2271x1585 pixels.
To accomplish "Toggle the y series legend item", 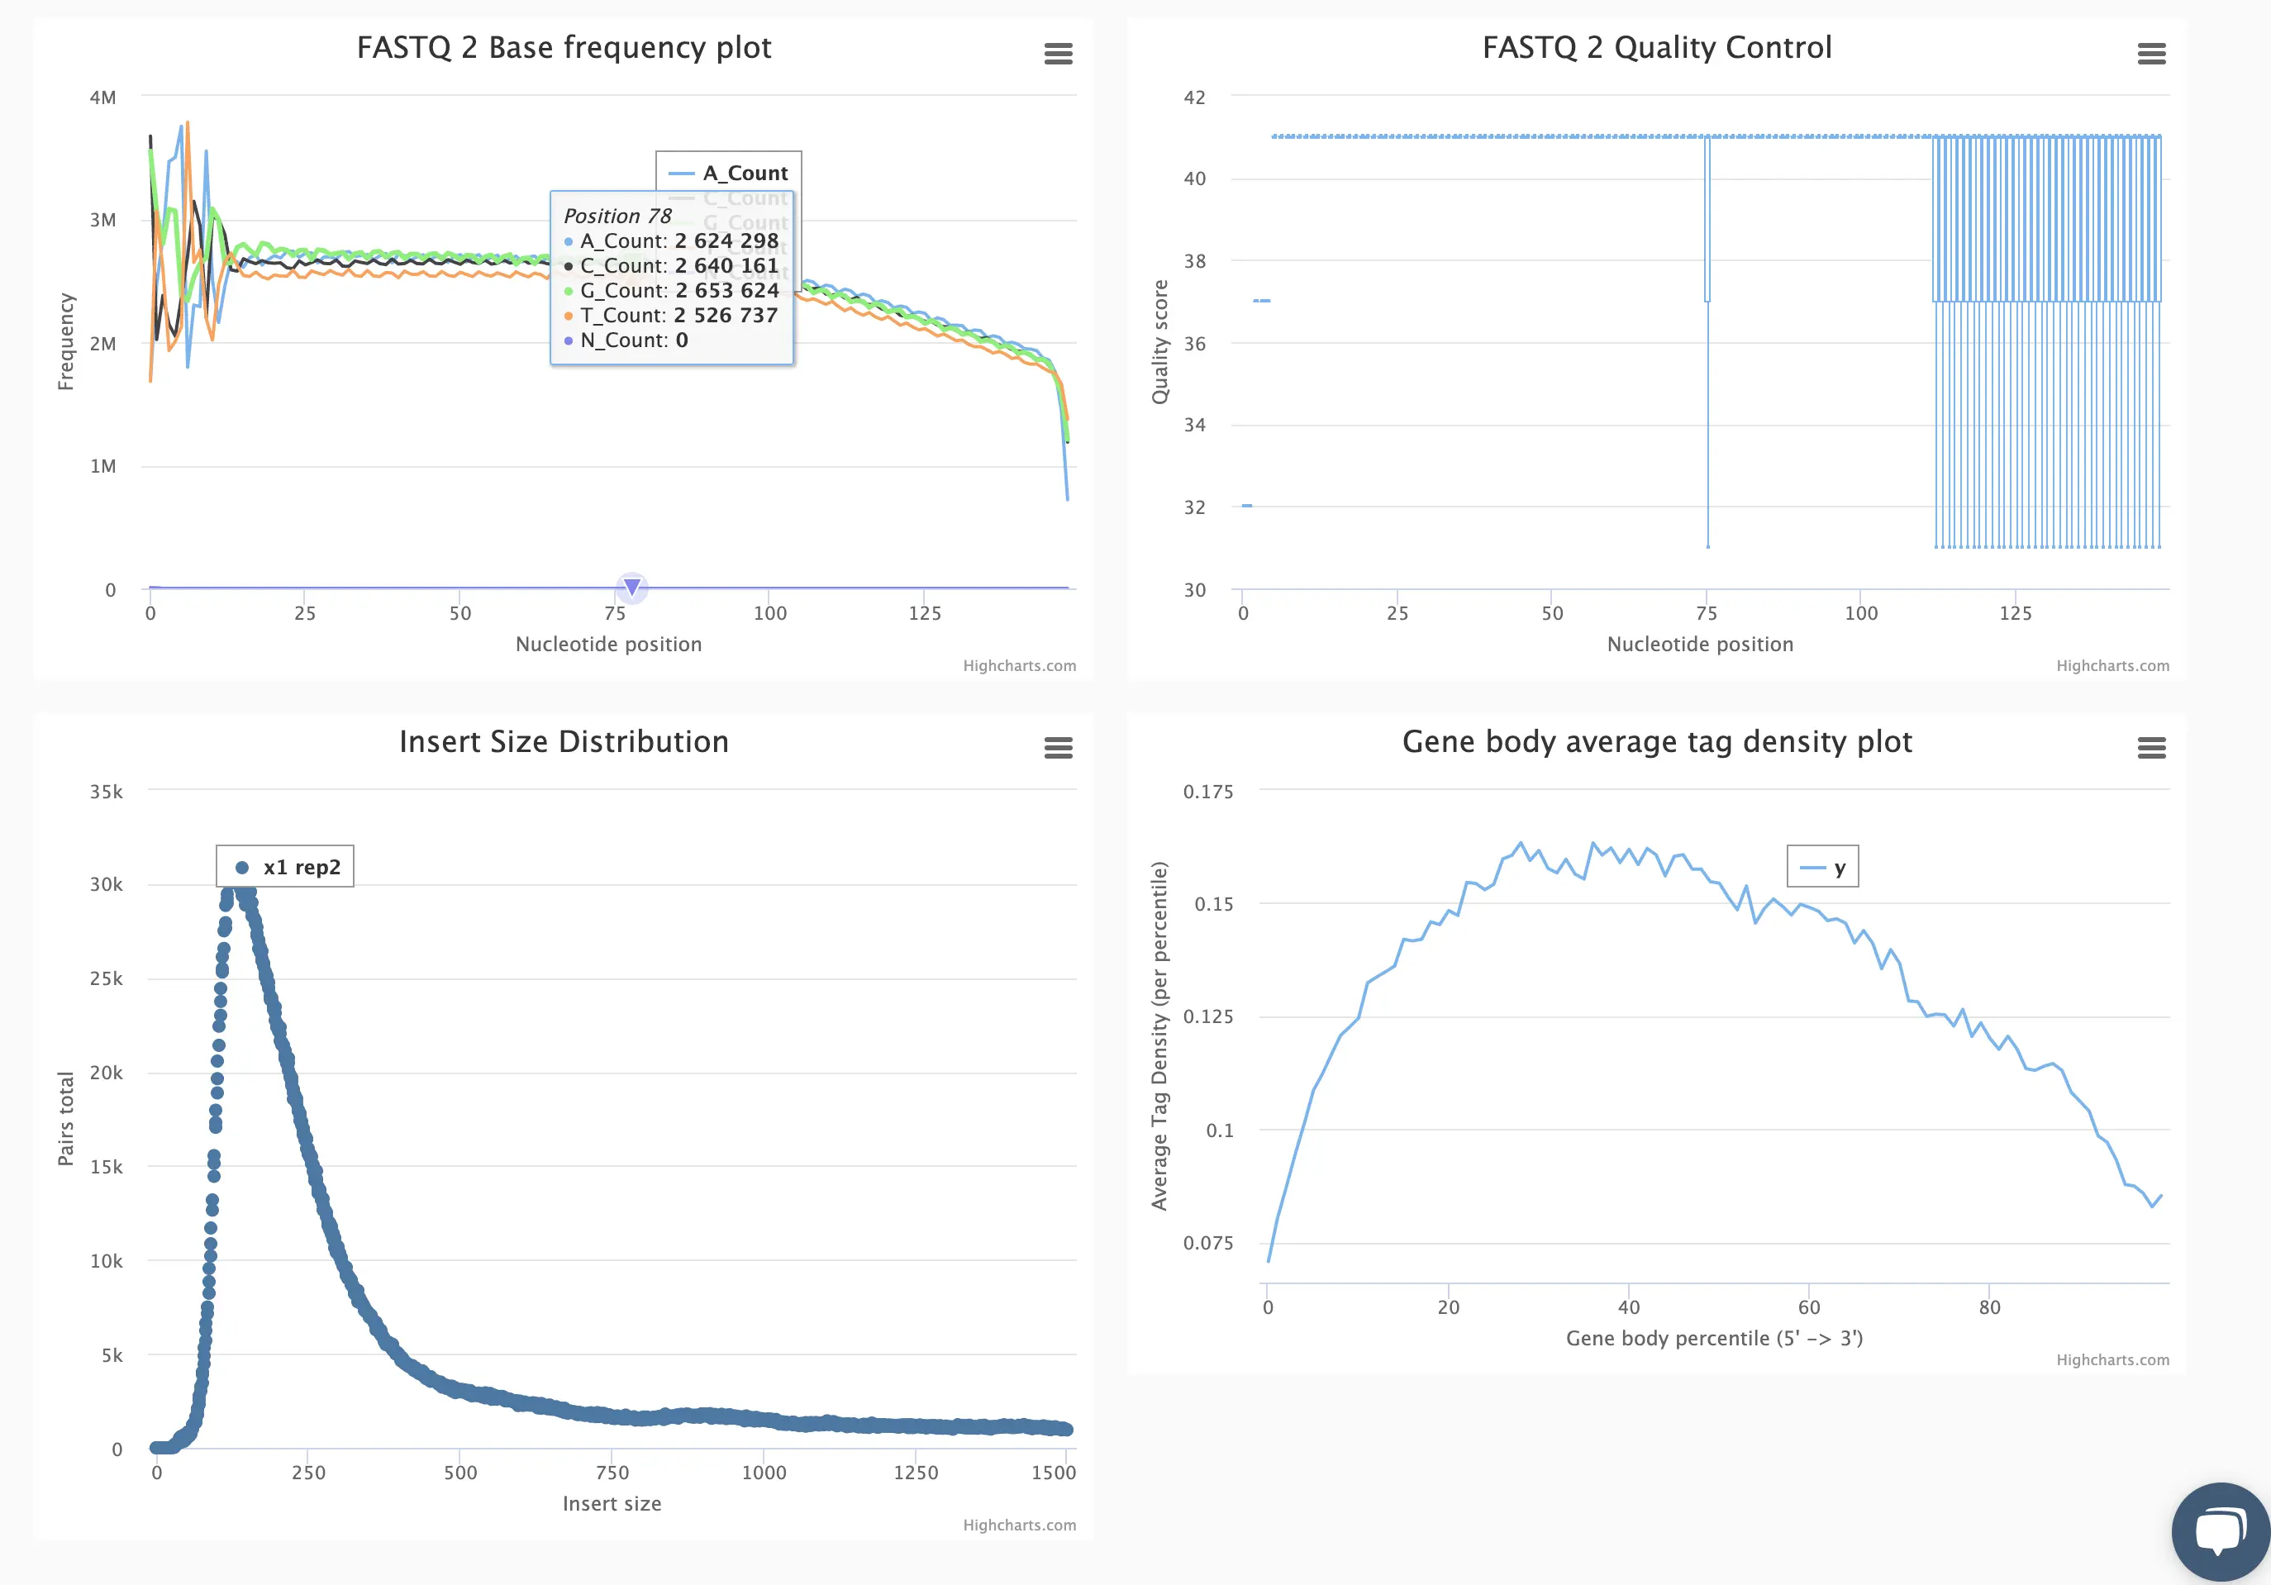I will [x=1823, y=867].
